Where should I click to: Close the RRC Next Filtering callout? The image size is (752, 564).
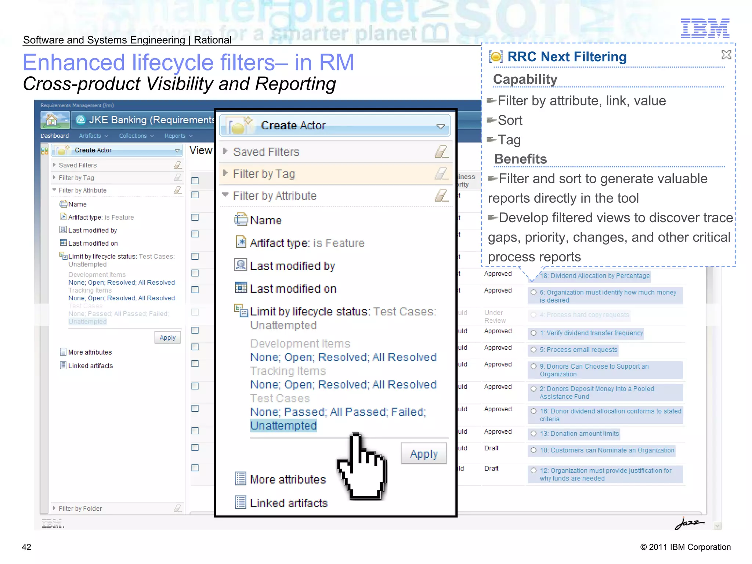click(726, 55)
